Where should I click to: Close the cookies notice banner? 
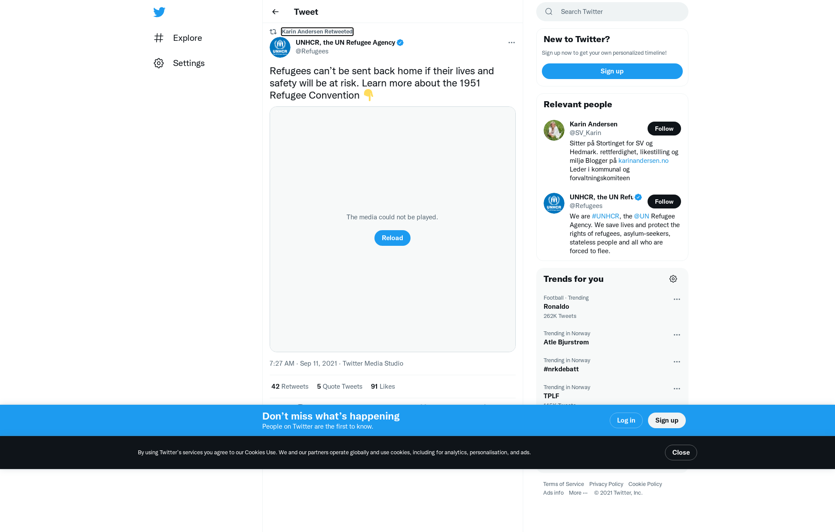coord(681,453)
